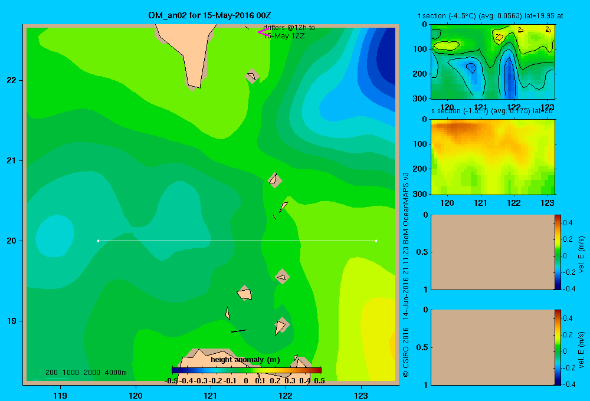Click the magenta drifter arrow near the map top
This screenshot has height=401, width=590.
pyautogui.click(x=263, y=32)
